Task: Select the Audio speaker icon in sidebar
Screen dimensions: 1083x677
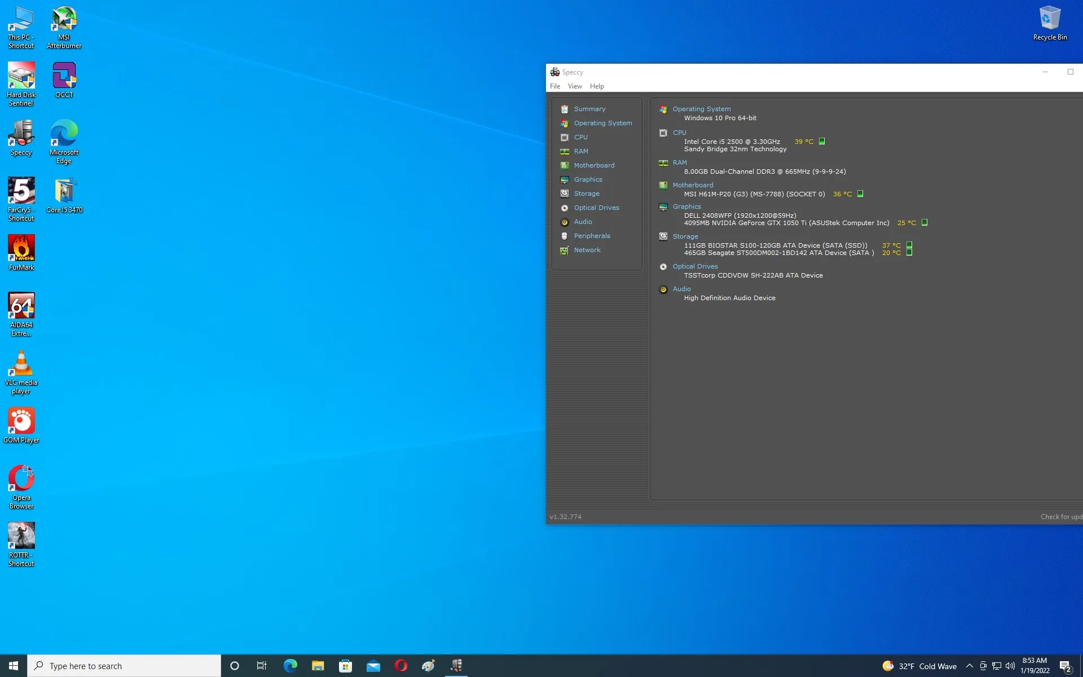Action: (x=564, y=222)
